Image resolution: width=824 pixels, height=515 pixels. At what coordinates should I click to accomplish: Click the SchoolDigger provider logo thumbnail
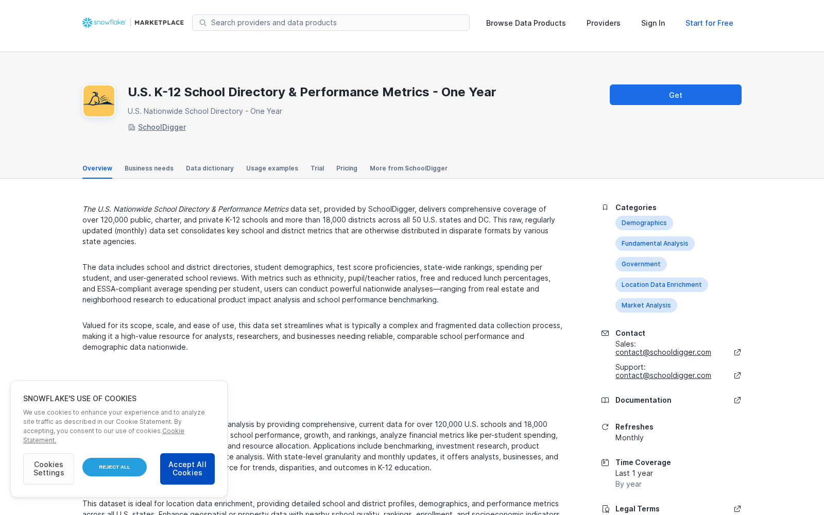pos(99,101)
